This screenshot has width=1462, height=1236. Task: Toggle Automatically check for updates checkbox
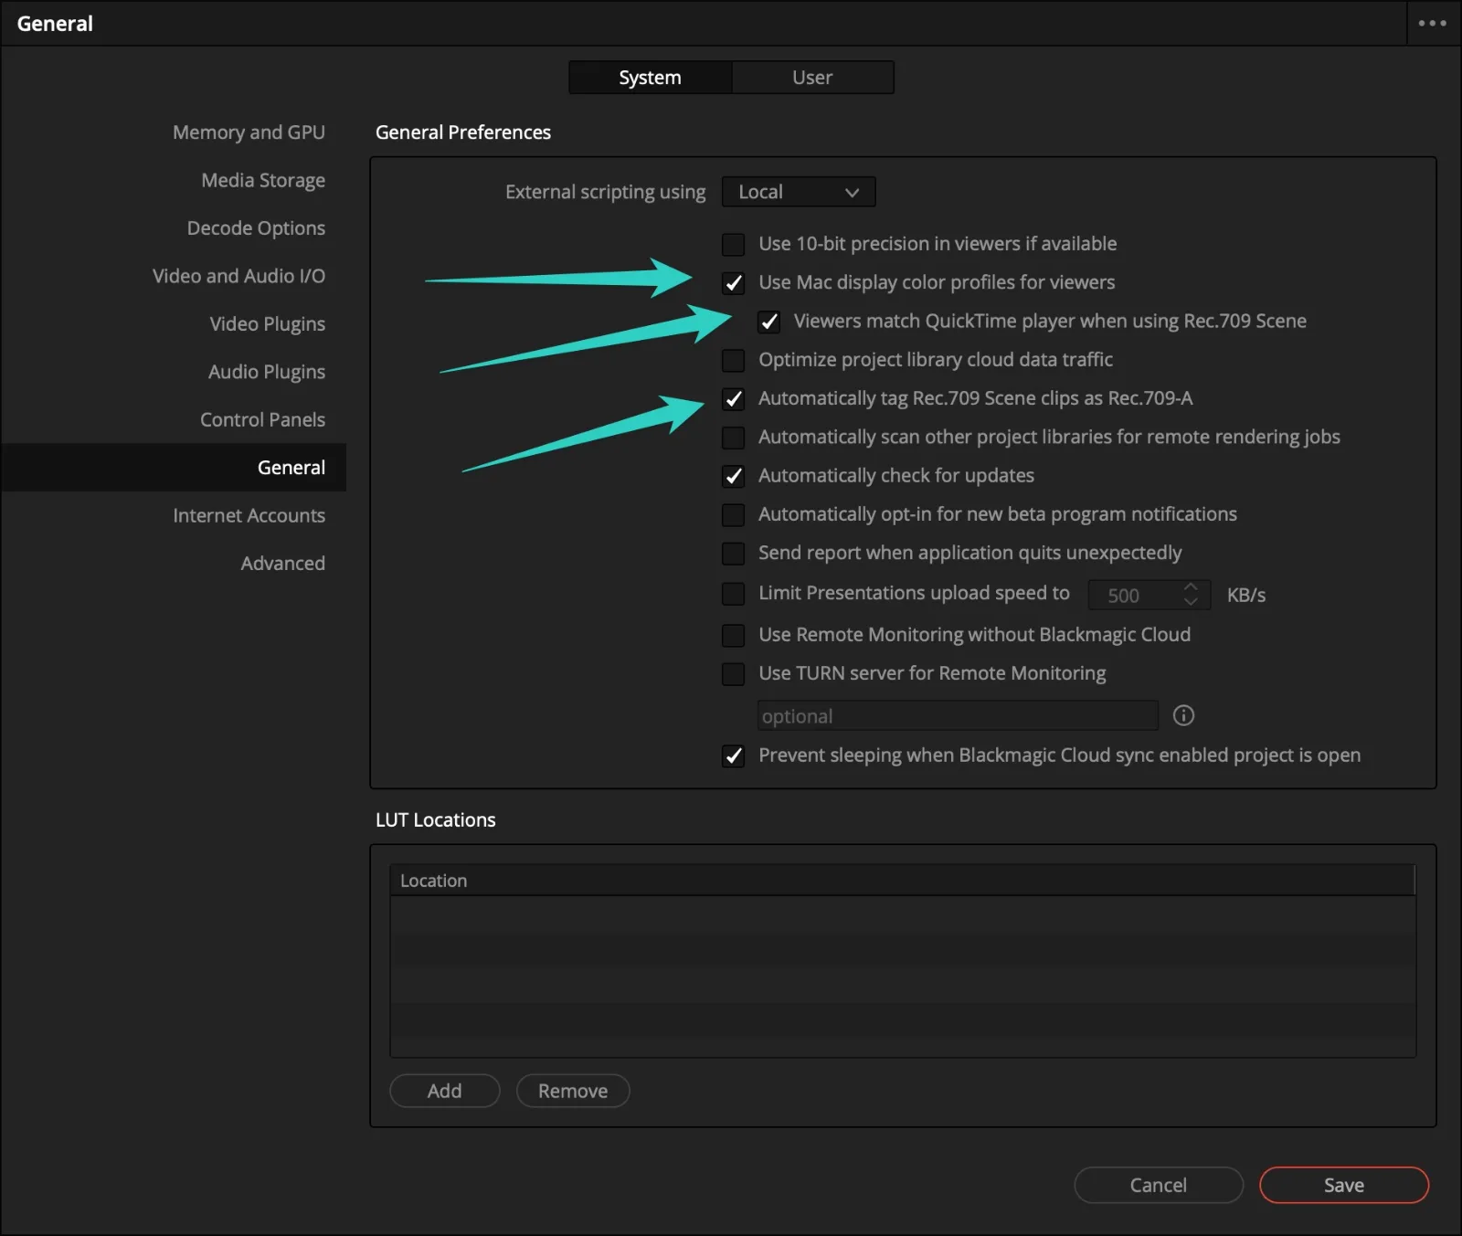click(x=733, y=476)
